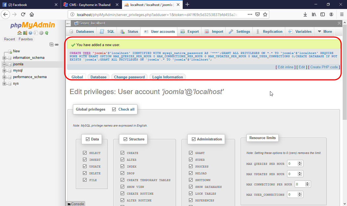The height and width of the screenshot is (206, 347).
Task: Refresh the navigation panel with reload icon
Action: [x=46, y=33]
